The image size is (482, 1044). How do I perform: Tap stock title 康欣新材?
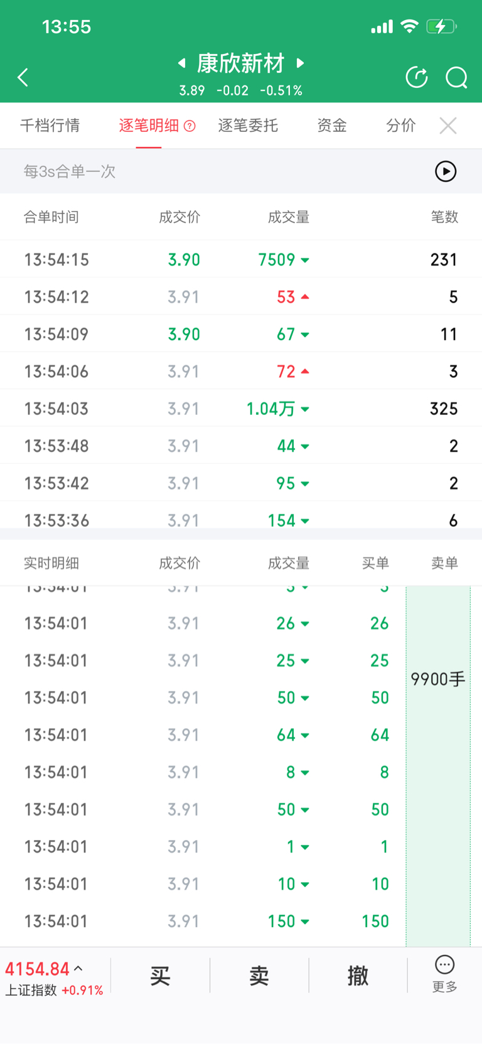tap(241, 63)
